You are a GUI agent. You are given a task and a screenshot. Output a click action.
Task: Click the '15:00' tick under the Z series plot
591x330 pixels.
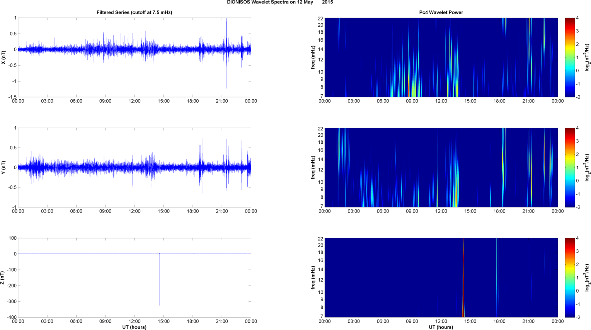coord(164,321)
